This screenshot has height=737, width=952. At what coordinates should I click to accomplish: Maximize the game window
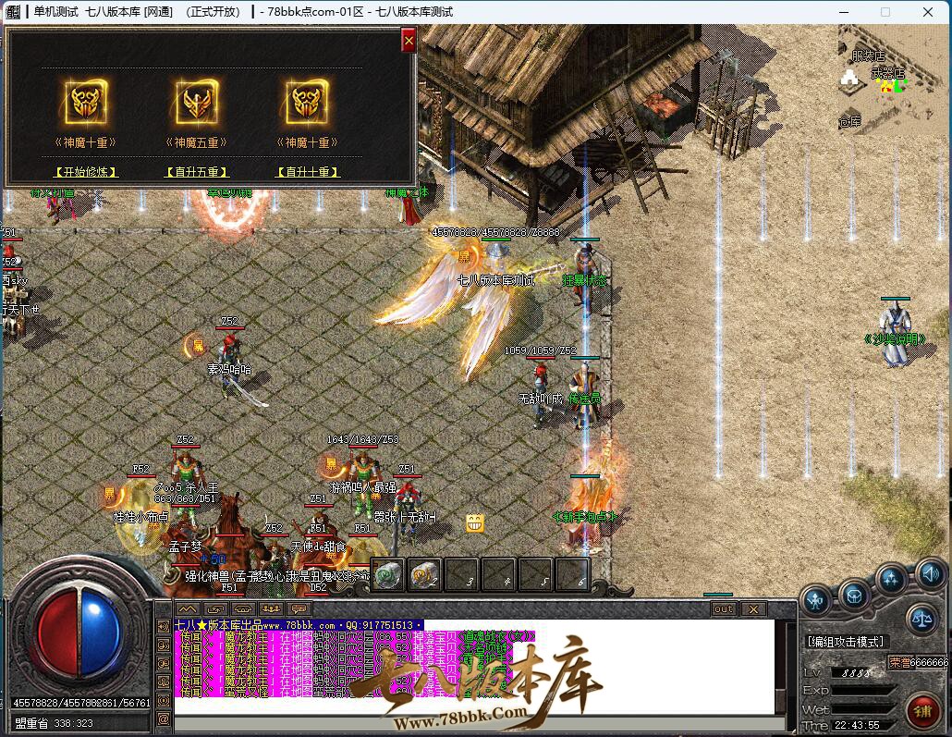point(885,12)
